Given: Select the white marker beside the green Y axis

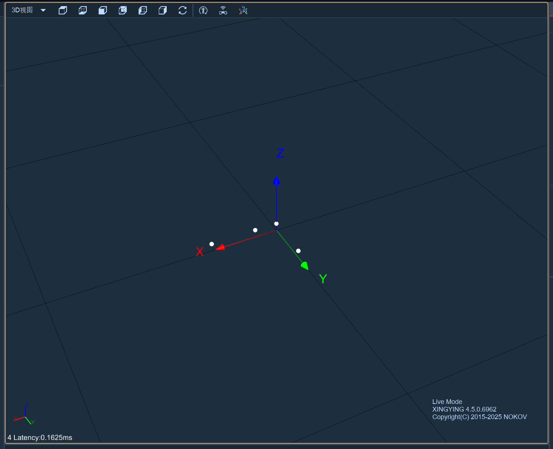Looking at the screenshot, I should (298, 251).
